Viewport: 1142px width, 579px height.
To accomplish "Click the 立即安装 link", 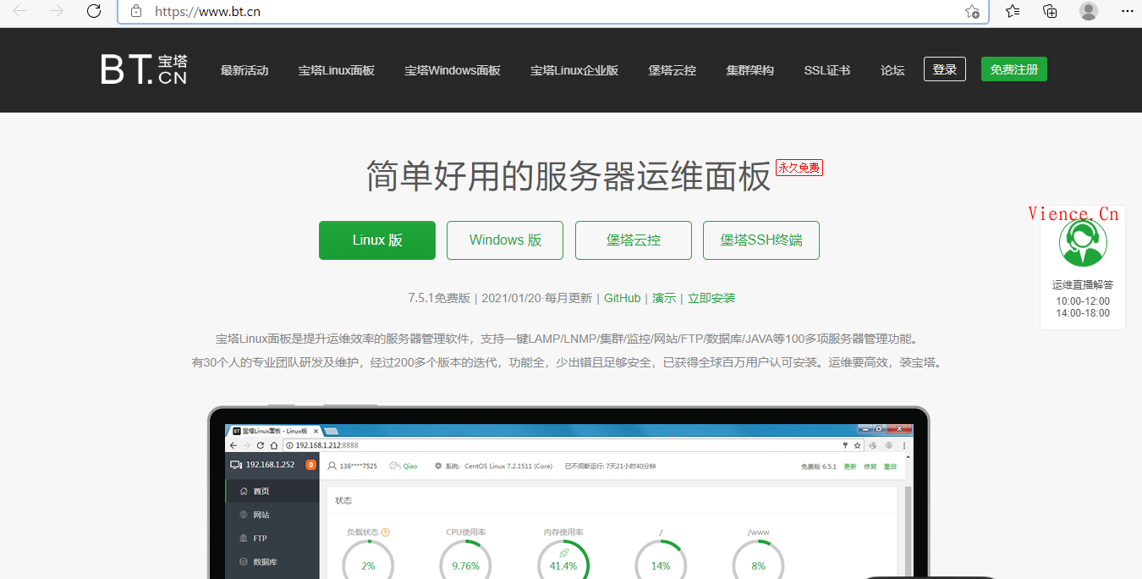I will [711, 298].
